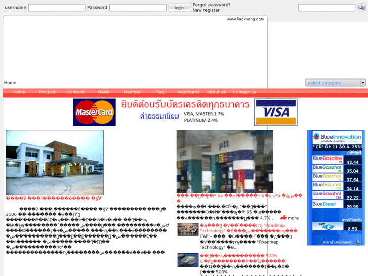Focus the search text field

point(327,8)
